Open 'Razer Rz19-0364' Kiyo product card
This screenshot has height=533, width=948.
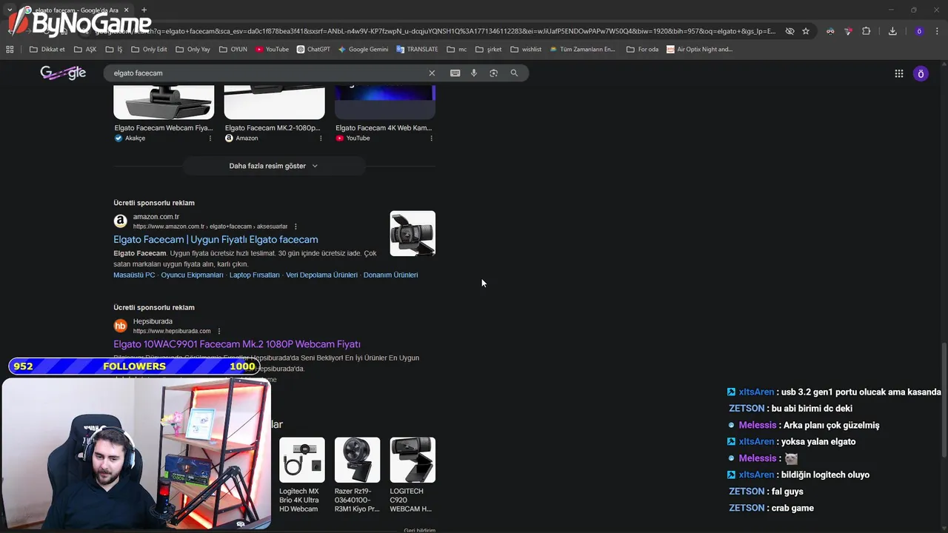[357, 475]
